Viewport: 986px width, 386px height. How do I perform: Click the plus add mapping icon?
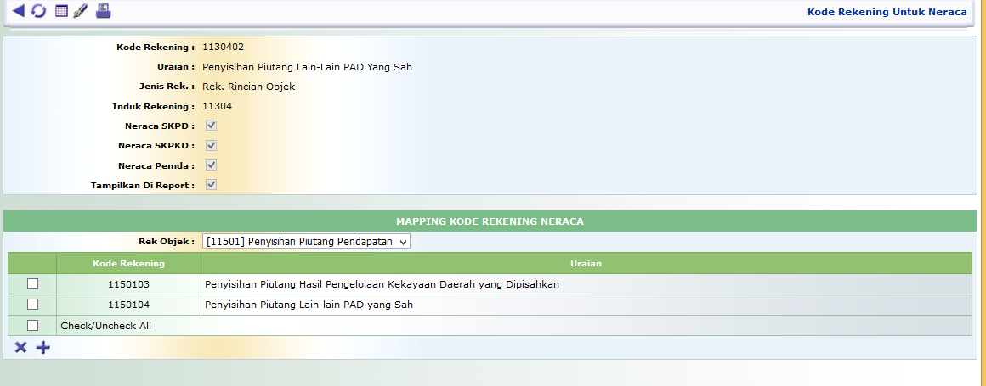point(43,348)
